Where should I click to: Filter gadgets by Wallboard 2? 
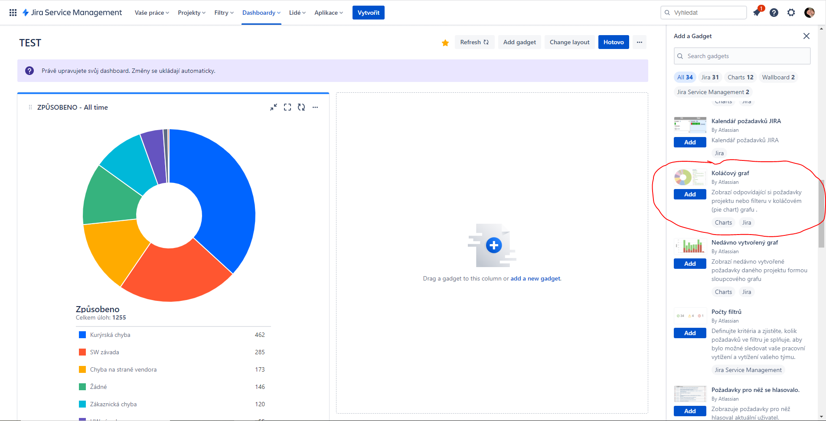point(778,77)
